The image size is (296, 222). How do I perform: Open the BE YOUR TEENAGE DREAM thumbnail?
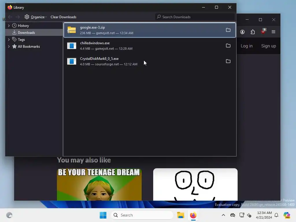pos(99,184)
